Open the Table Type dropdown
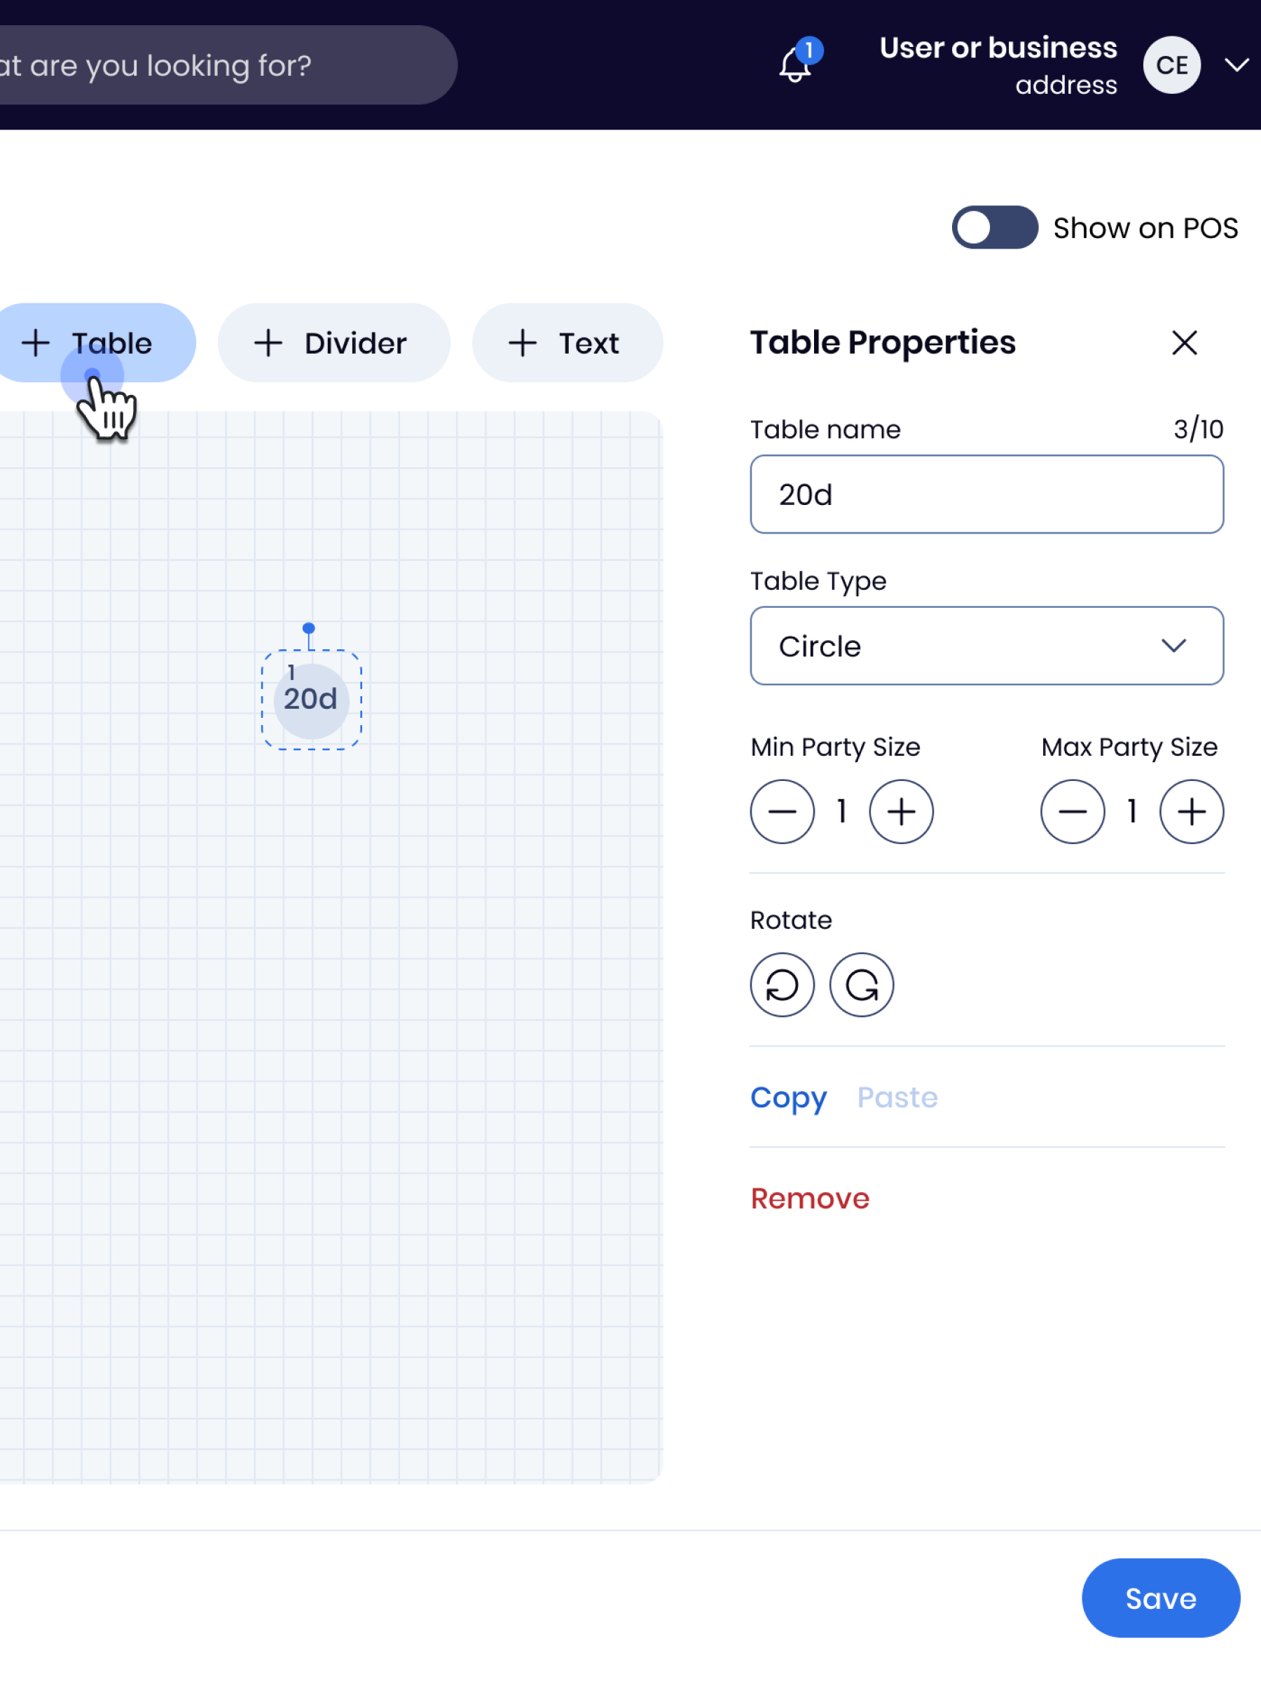Viewport: 1261px width, 1681px height. [986, 646]
